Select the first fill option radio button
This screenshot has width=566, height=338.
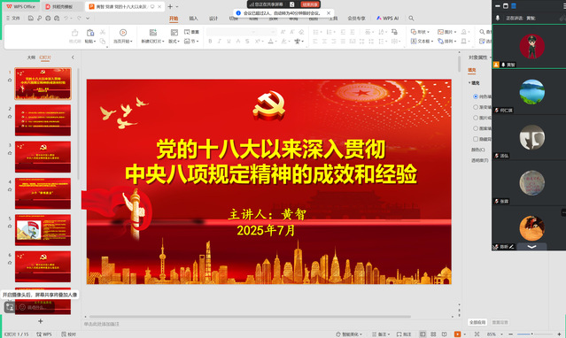point(476,96)
